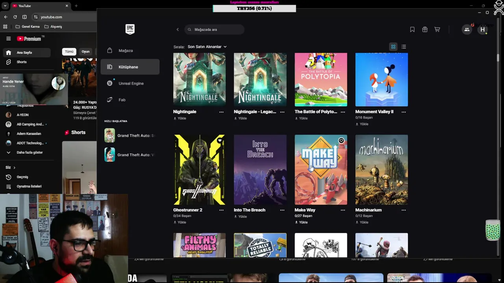504x283 pixels.
Task: Open the Machinarium game cover
Action: 382,170
